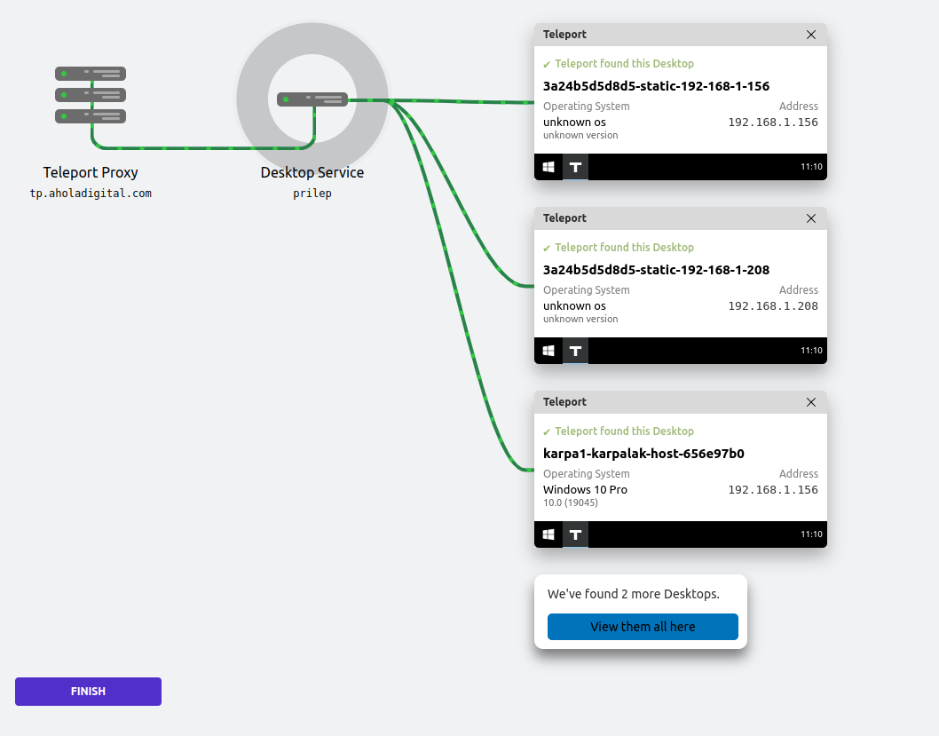
Task: Select hostname karpa1-karpalak-host-656e97b0
Action: (643, 454)
